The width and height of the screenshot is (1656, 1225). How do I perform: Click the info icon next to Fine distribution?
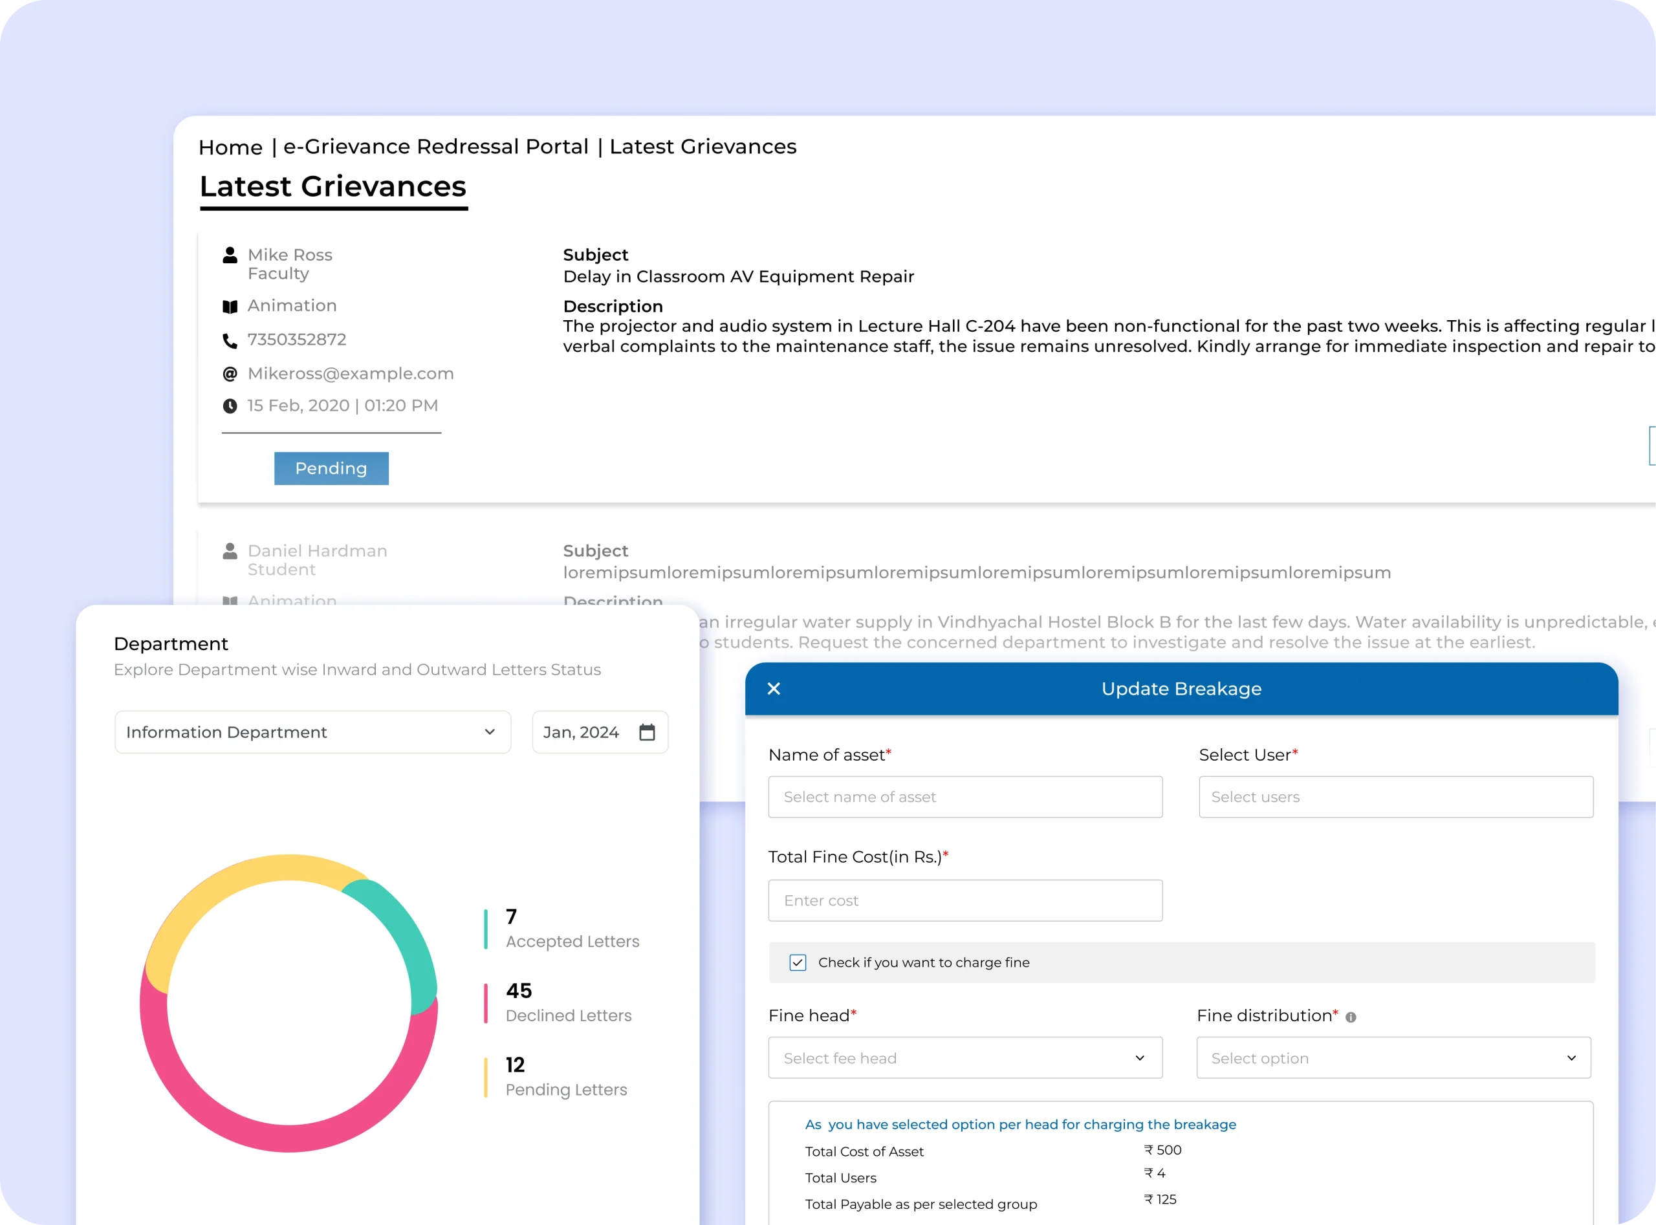[1351, 1017]
